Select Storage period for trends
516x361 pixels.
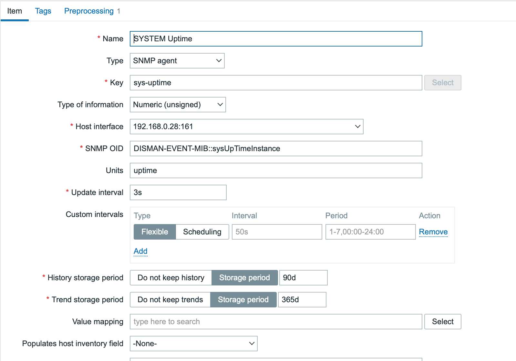pyautogui.click(x=243, y=300)
